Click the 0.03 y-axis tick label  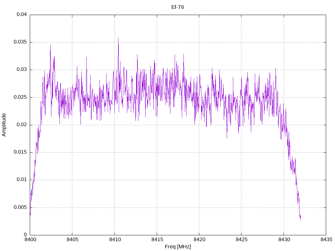coord(22,69)
